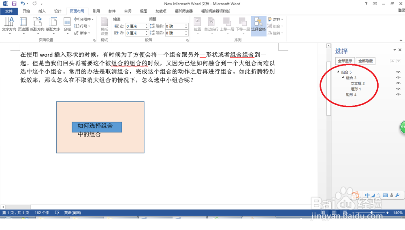Hide 组合 3 with its eye icon

point(398,78)
